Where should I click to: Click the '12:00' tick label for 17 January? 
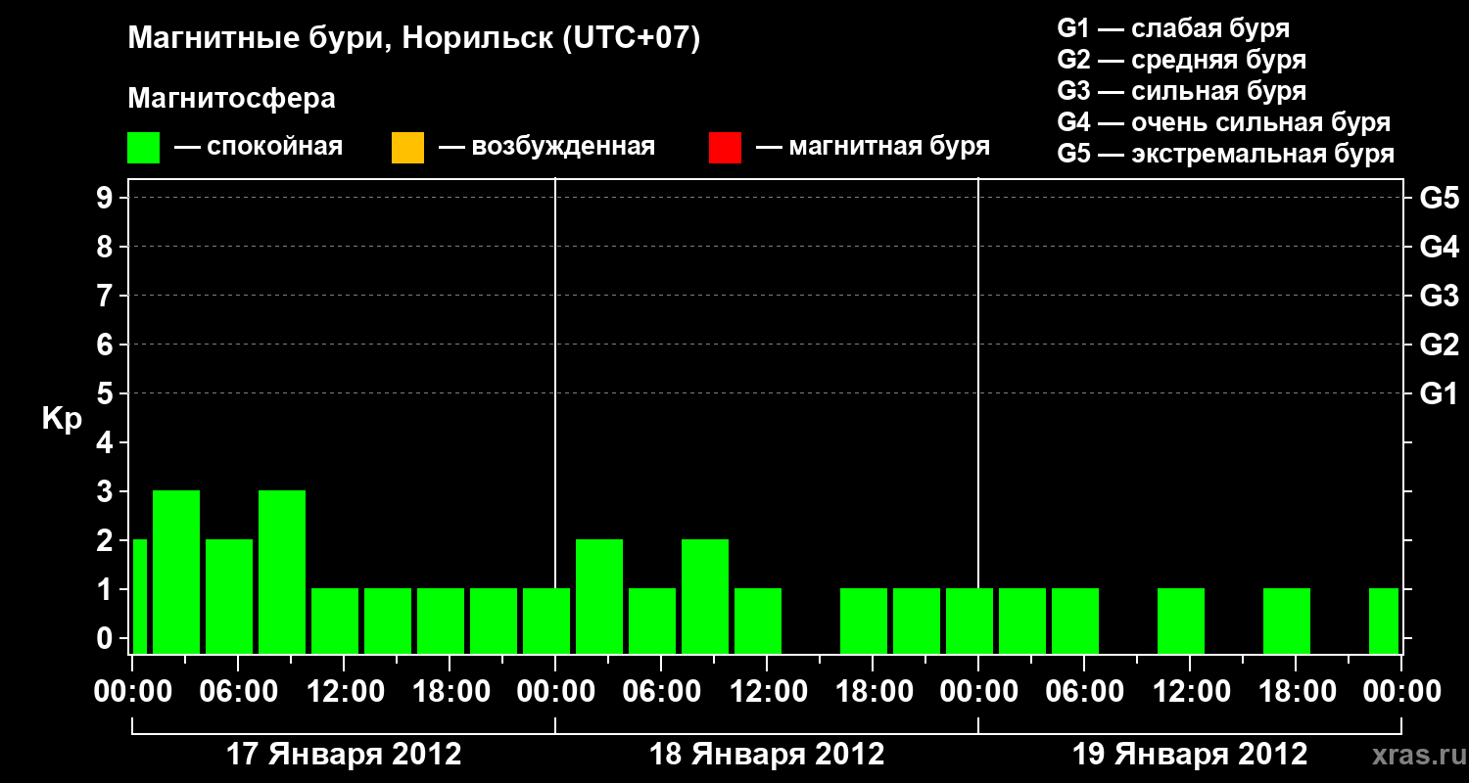[344, 691]
